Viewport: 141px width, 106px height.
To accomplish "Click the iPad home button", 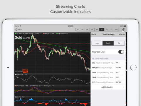I will tap(133, 67).
